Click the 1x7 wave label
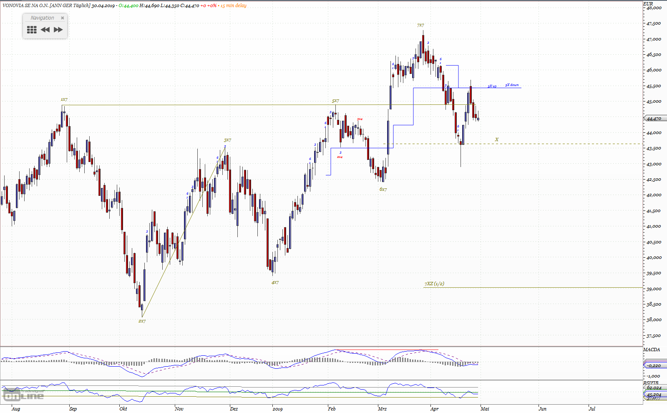 coord(64,99)
